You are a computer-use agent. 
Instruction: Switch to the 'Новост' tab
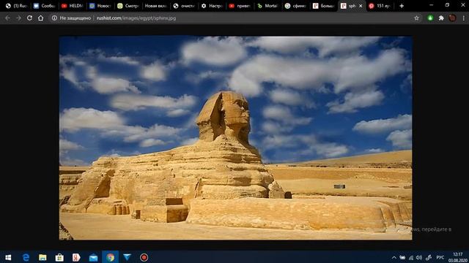(100, 6)
